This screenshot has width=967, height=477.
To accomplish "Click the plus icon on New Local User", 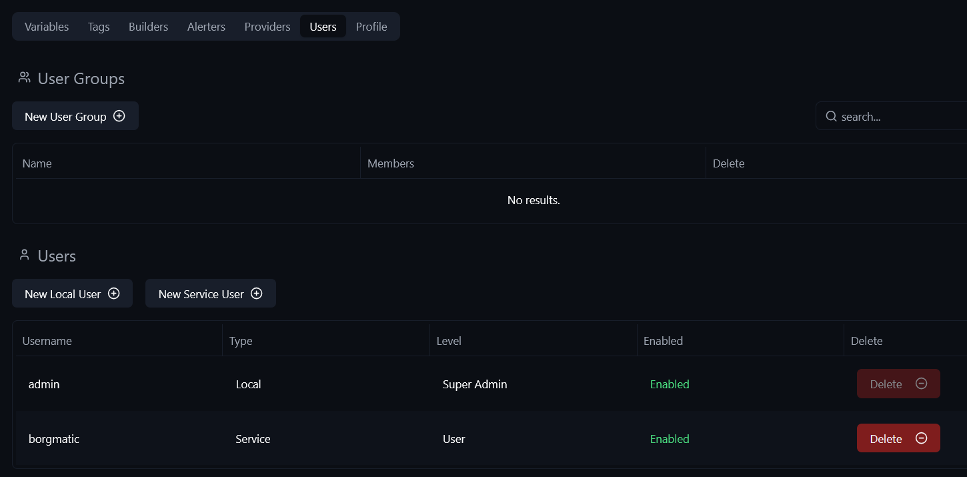I will 114,294.
